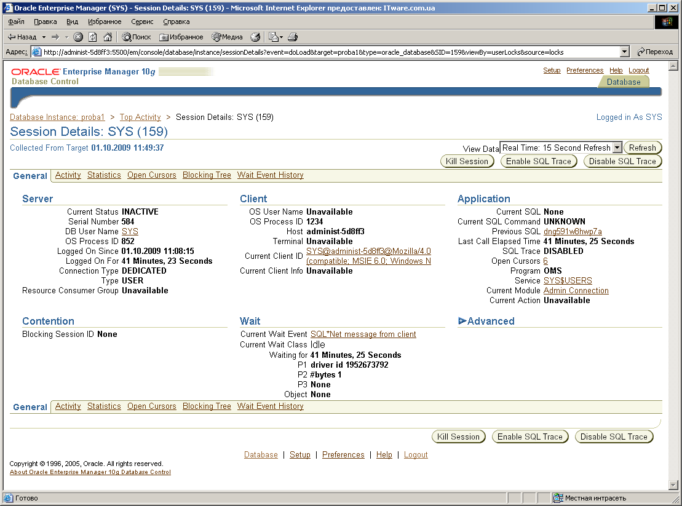Click the Preferences link in the header
Viewport: 682px width, 506px height.
tap(585, 71)
